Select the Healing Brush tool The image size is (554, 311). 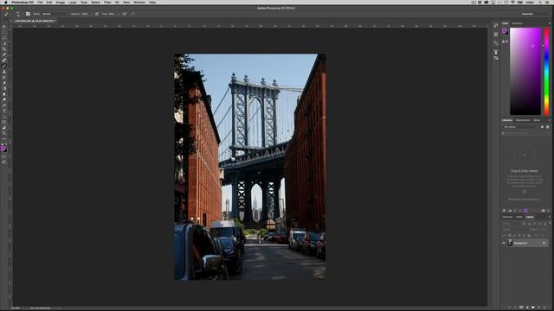(x=4, y=60)
